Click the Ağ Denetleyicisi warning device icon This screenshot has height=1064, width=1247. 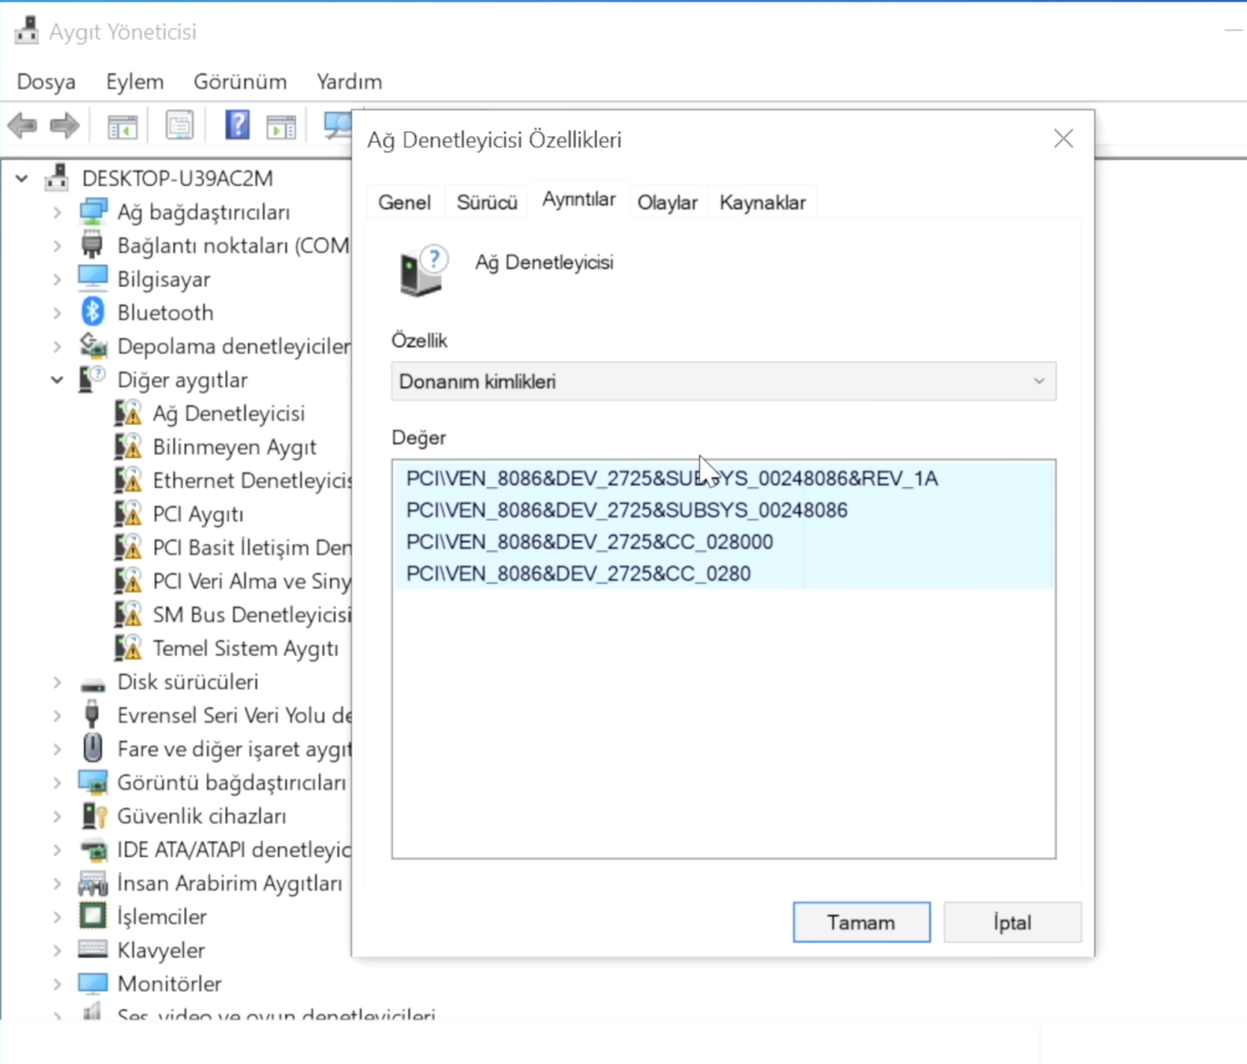pos(129,413)
